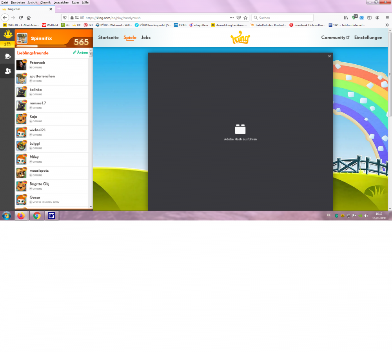Open page actions three-dots menu
This screenshot has width=392, height=352.
232,18
